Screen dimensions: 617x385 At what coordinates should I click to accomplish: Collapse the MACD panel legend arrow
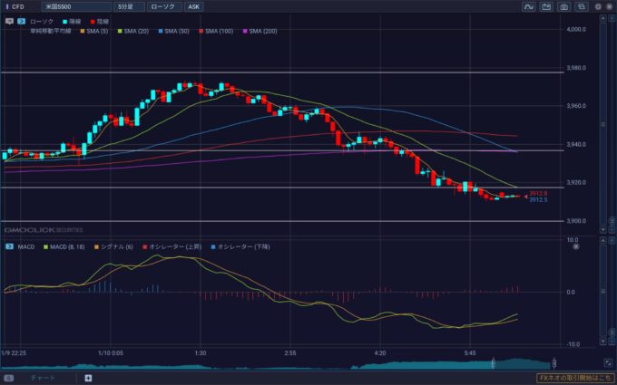[x=9, y=245]
